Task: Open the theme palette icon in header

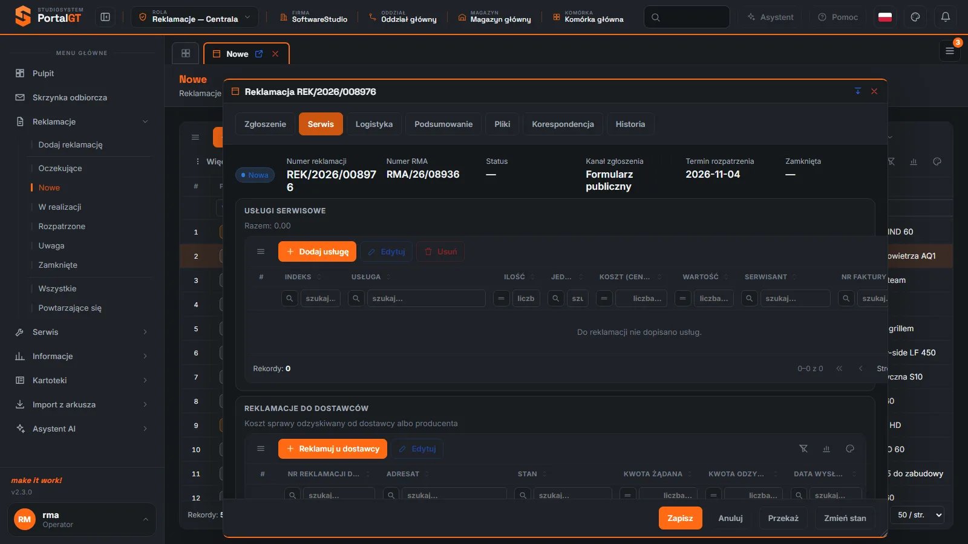Action: [x=915, y=17]
